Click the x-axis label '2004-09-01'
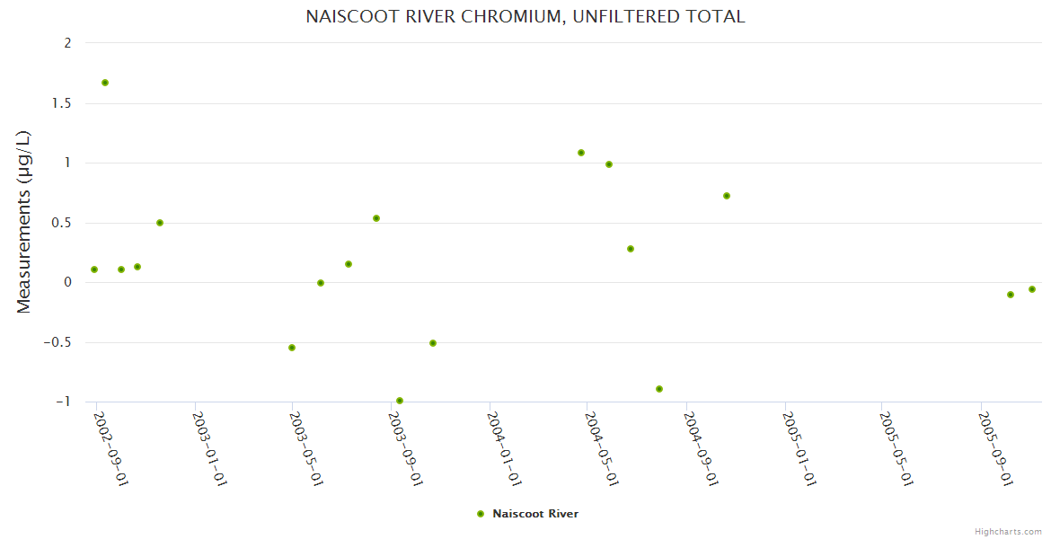Screen dimensions: 1051x539 [701, 448]
